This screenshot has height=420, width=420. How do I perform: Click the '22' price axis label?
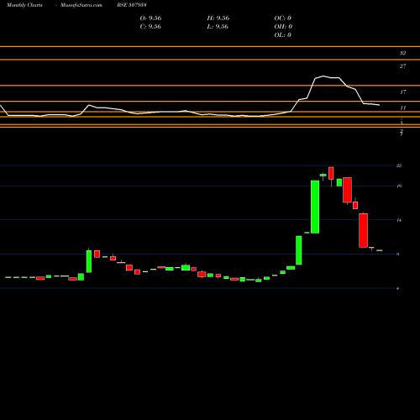(399, 165)
